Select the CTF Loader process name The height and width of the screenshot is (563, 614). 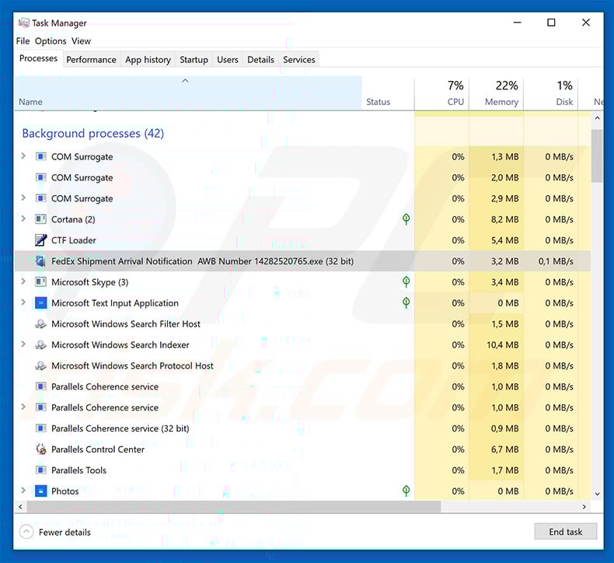coord(74,240)
